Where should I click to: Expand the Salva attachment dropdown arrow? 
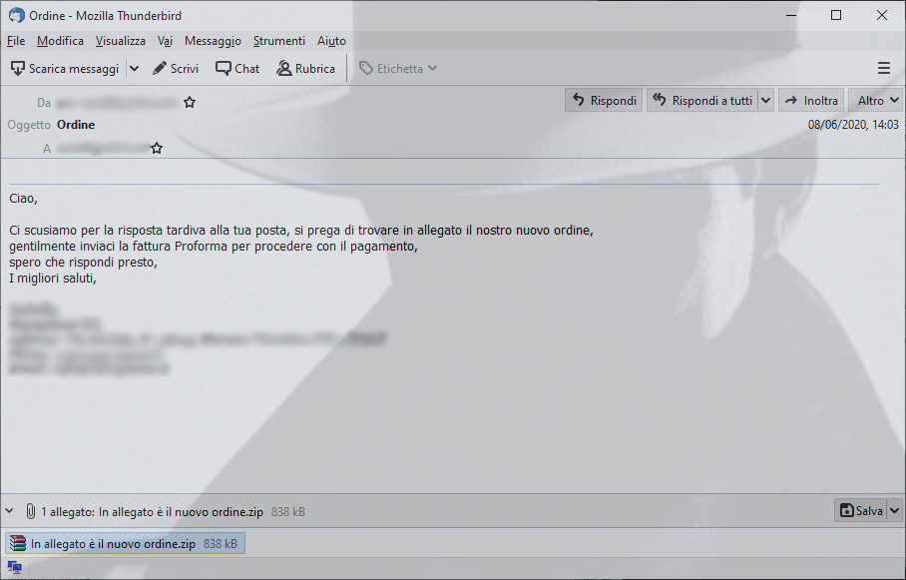[894, 510]
